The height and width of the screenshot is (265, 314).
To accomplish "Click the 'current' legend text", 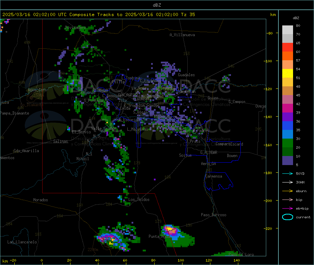I will (x=303, y=217).
